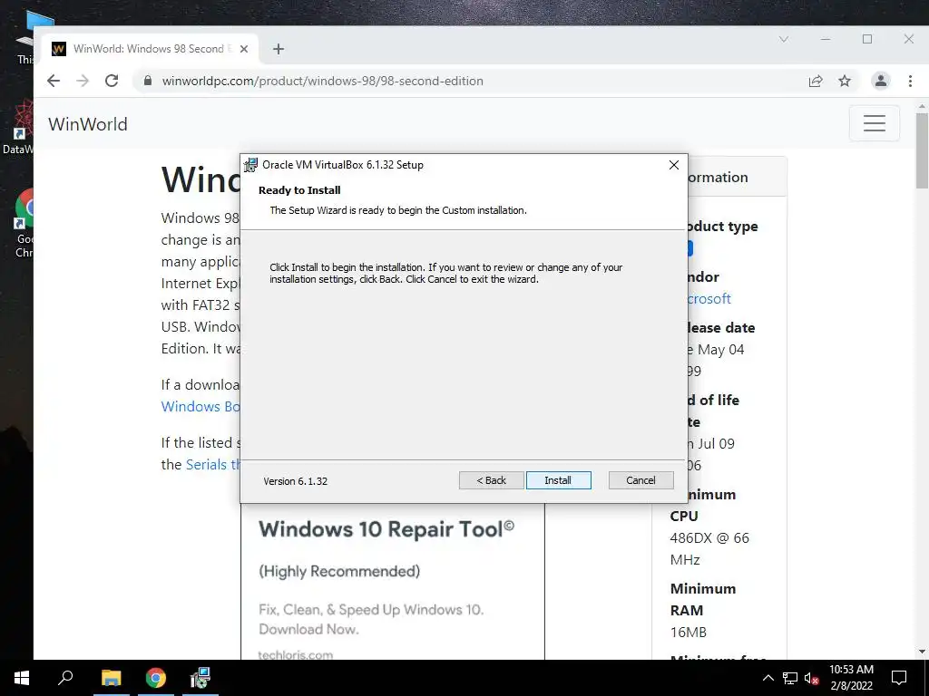929x696 pixels.
Task: Follow the Windows Bo... link
Action: coord(200,407)
